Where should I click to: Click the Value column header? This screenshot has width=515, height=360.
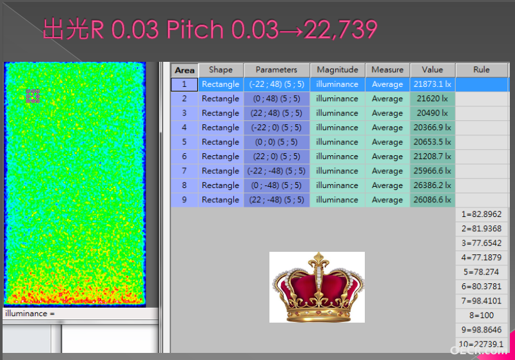(432, 70)
